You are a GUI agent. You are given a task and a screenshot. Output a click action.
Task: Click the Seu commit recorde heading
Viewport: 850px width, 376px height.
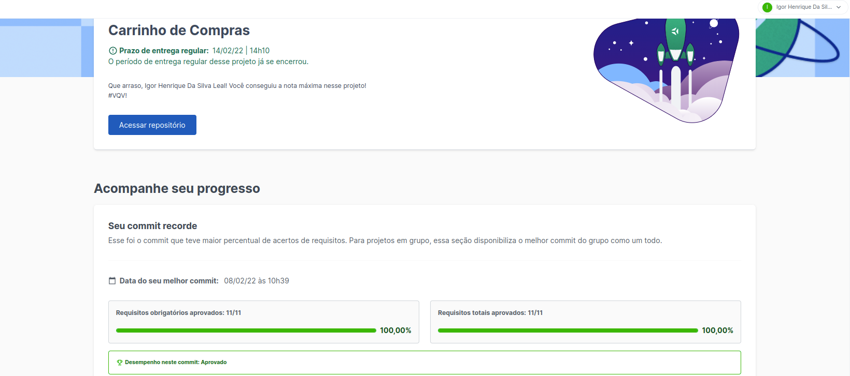pyautogui.click(x=152, y=226)
